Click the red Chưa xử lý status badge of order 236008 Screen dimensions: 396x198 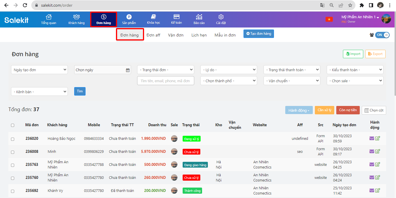tap(191, 152)
